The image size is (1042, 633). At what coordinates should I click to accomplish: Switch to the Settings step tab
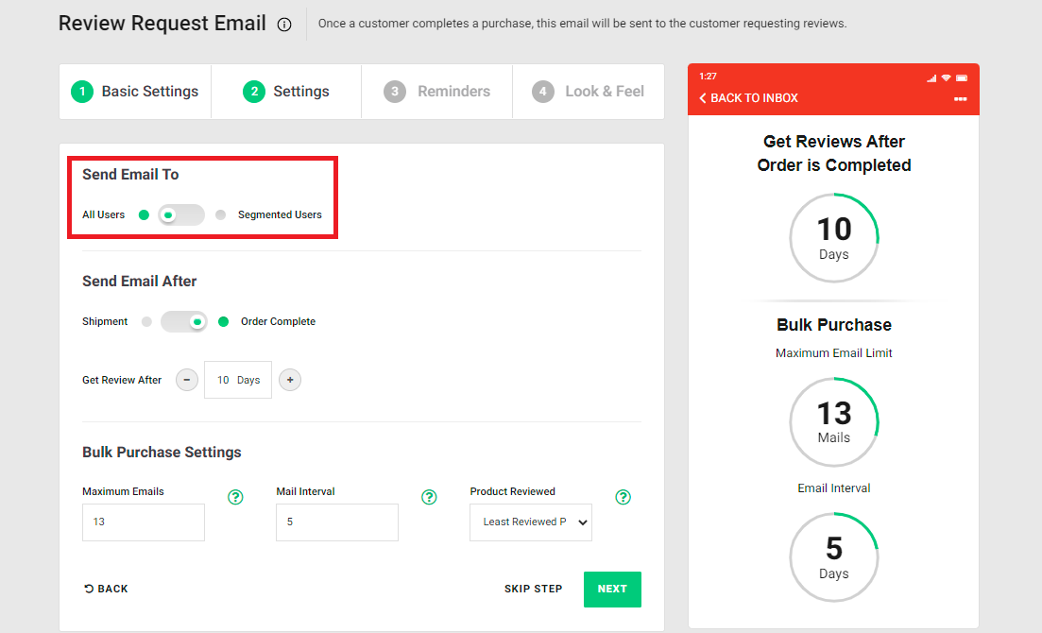click(x=286, y=92)
